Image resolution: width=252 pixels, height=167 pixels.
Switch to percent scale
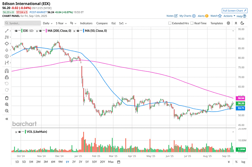pyautogui.click(x=236, y=162)
